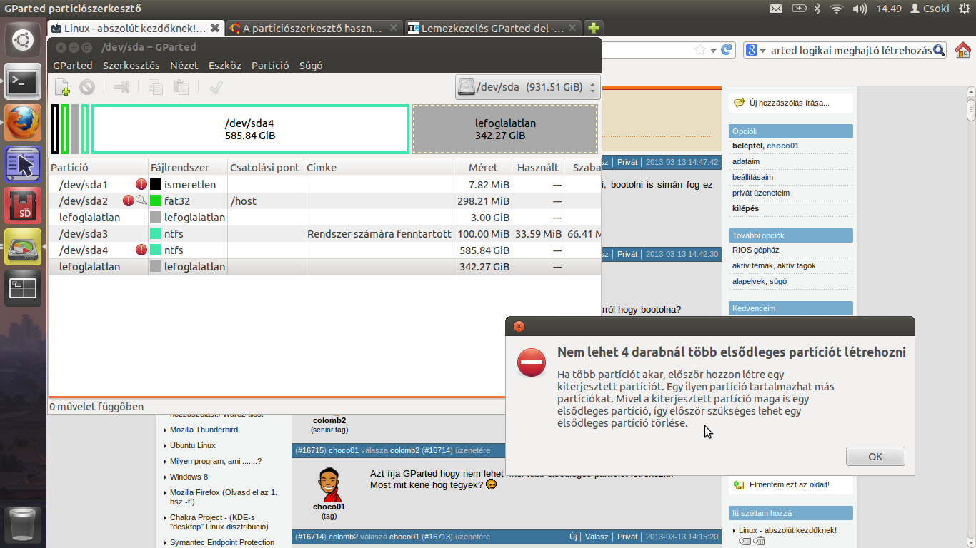The height and width of the screenshot is (548, 976).
Task: Click the Firefox bookmark star icon
Action: coord(700,50)
